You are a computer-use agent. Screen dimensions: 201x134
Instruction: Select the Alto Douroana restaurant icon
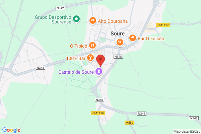coord(93,21)
